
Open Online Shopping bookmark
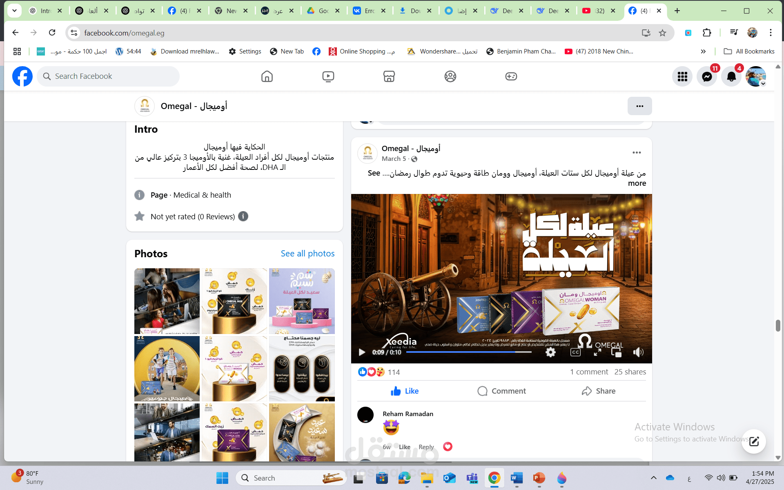pyautogui.click(x=362, y=51)
